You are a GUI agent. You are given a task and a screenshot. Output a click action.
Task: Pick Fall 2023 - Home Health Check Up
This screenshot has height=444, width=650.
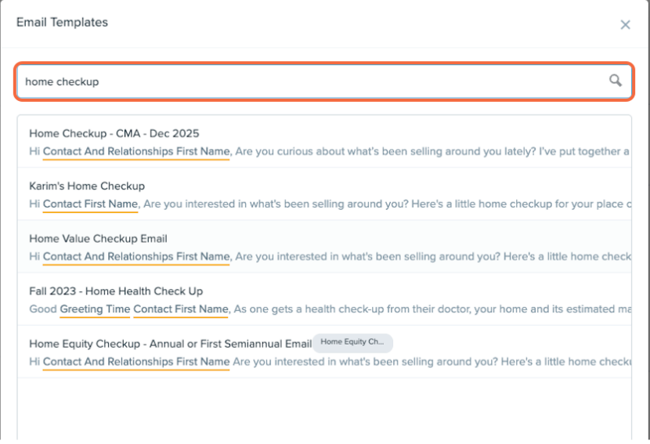point(116,291)
